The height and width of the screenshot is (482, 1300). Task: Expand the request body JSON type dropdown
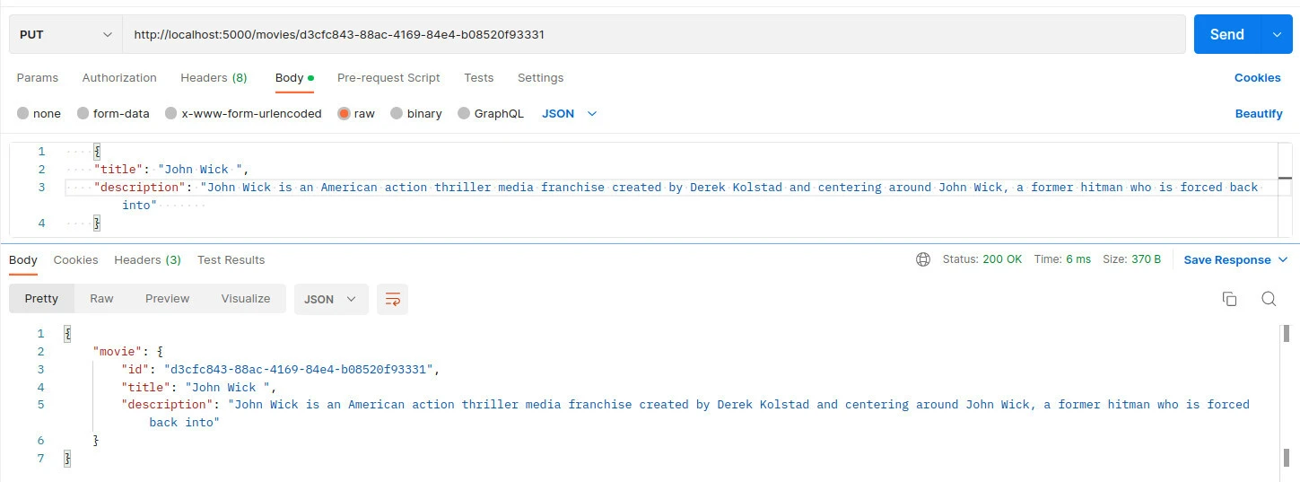click(x=570, y=114)
